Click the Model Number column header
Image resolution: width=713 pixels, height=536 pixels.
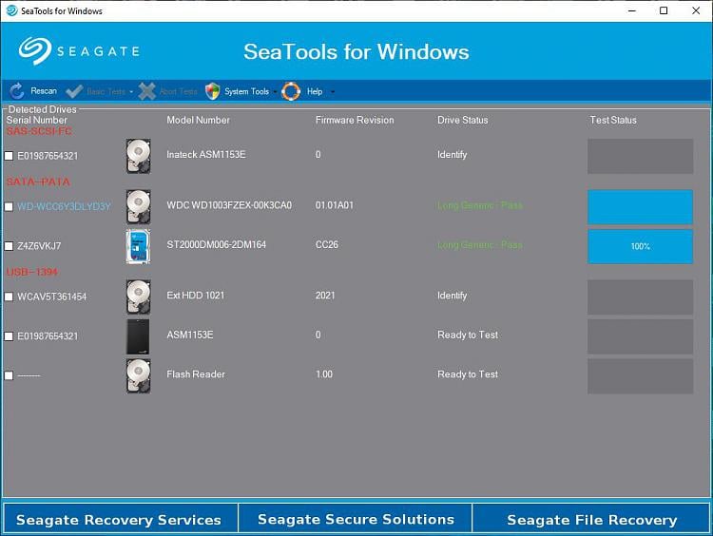(199, 120)
